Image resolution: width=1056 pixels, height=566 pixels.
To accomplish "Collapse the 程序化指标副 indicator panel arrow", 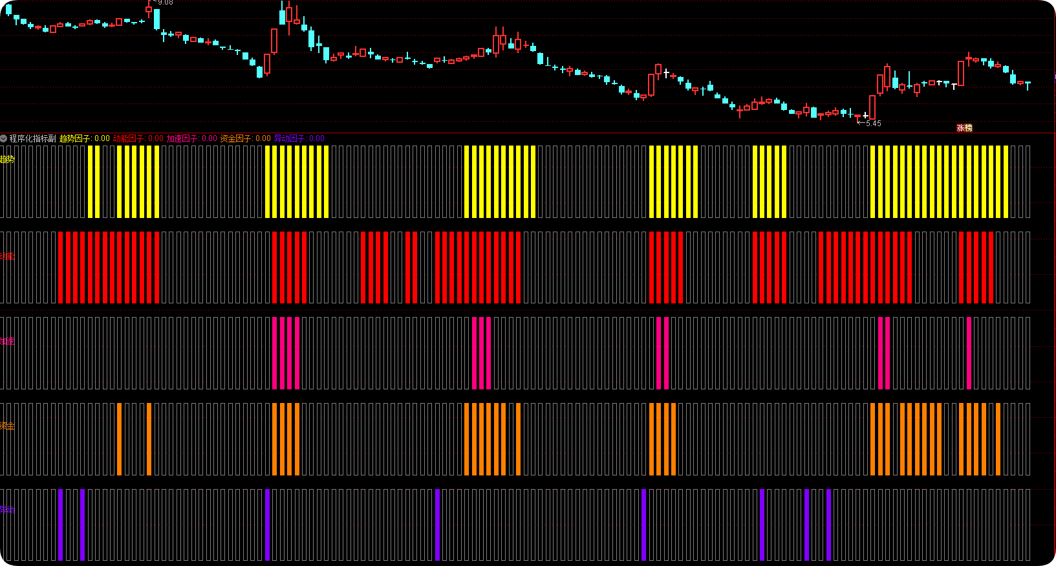I will [4, 138].
